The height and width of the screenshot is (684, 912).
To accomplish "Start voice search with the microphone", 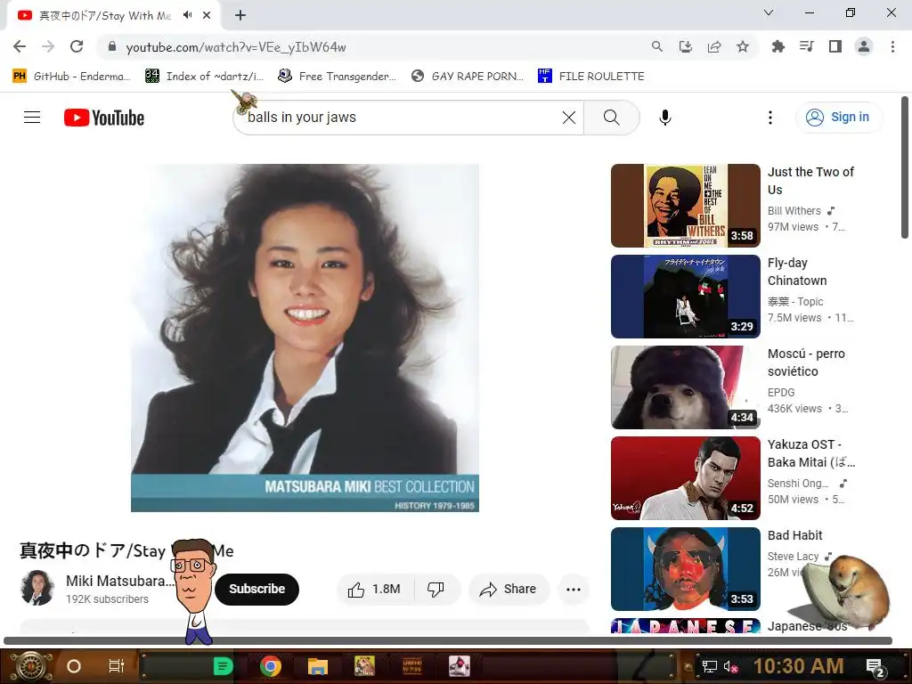I will coord(664,118).
